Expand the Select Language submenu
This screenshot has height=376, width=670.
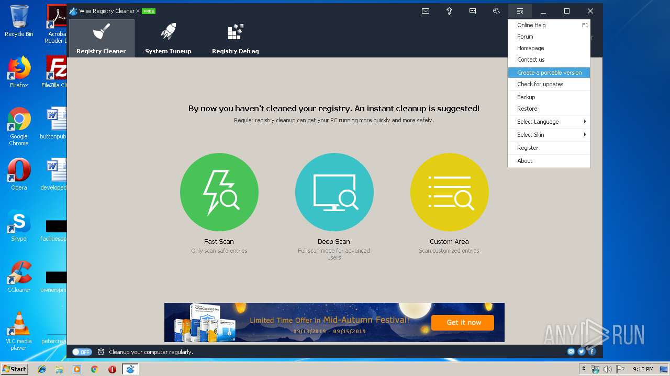click(x=549, y=122)
